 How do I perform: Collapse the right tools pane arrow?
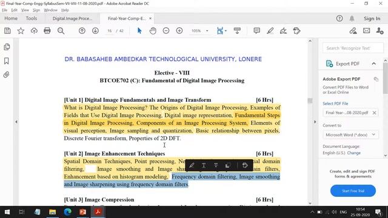point(315,122)
